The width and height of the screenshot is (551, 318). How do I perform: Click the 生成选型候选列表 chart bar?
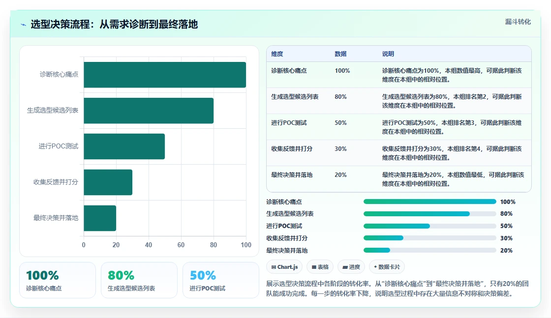pos(149,111)
